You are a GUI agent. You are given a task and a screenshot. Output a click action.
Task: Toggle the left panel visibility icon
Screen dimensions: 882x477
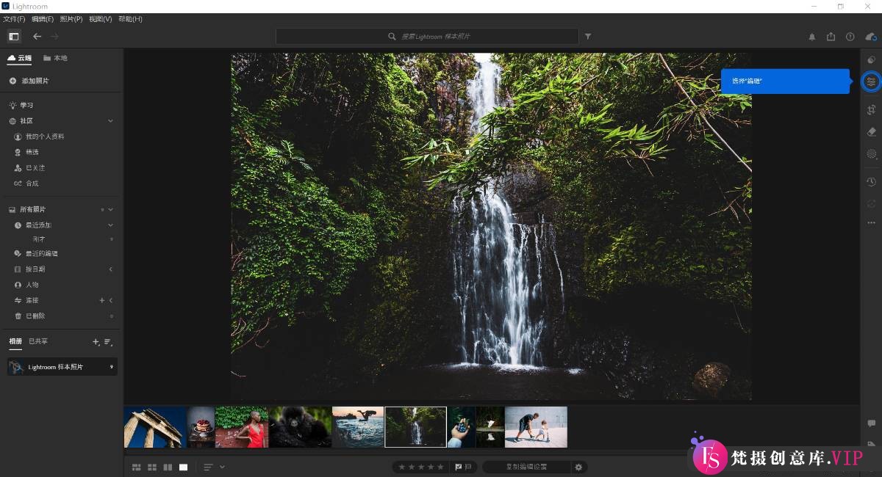[14, 36]
